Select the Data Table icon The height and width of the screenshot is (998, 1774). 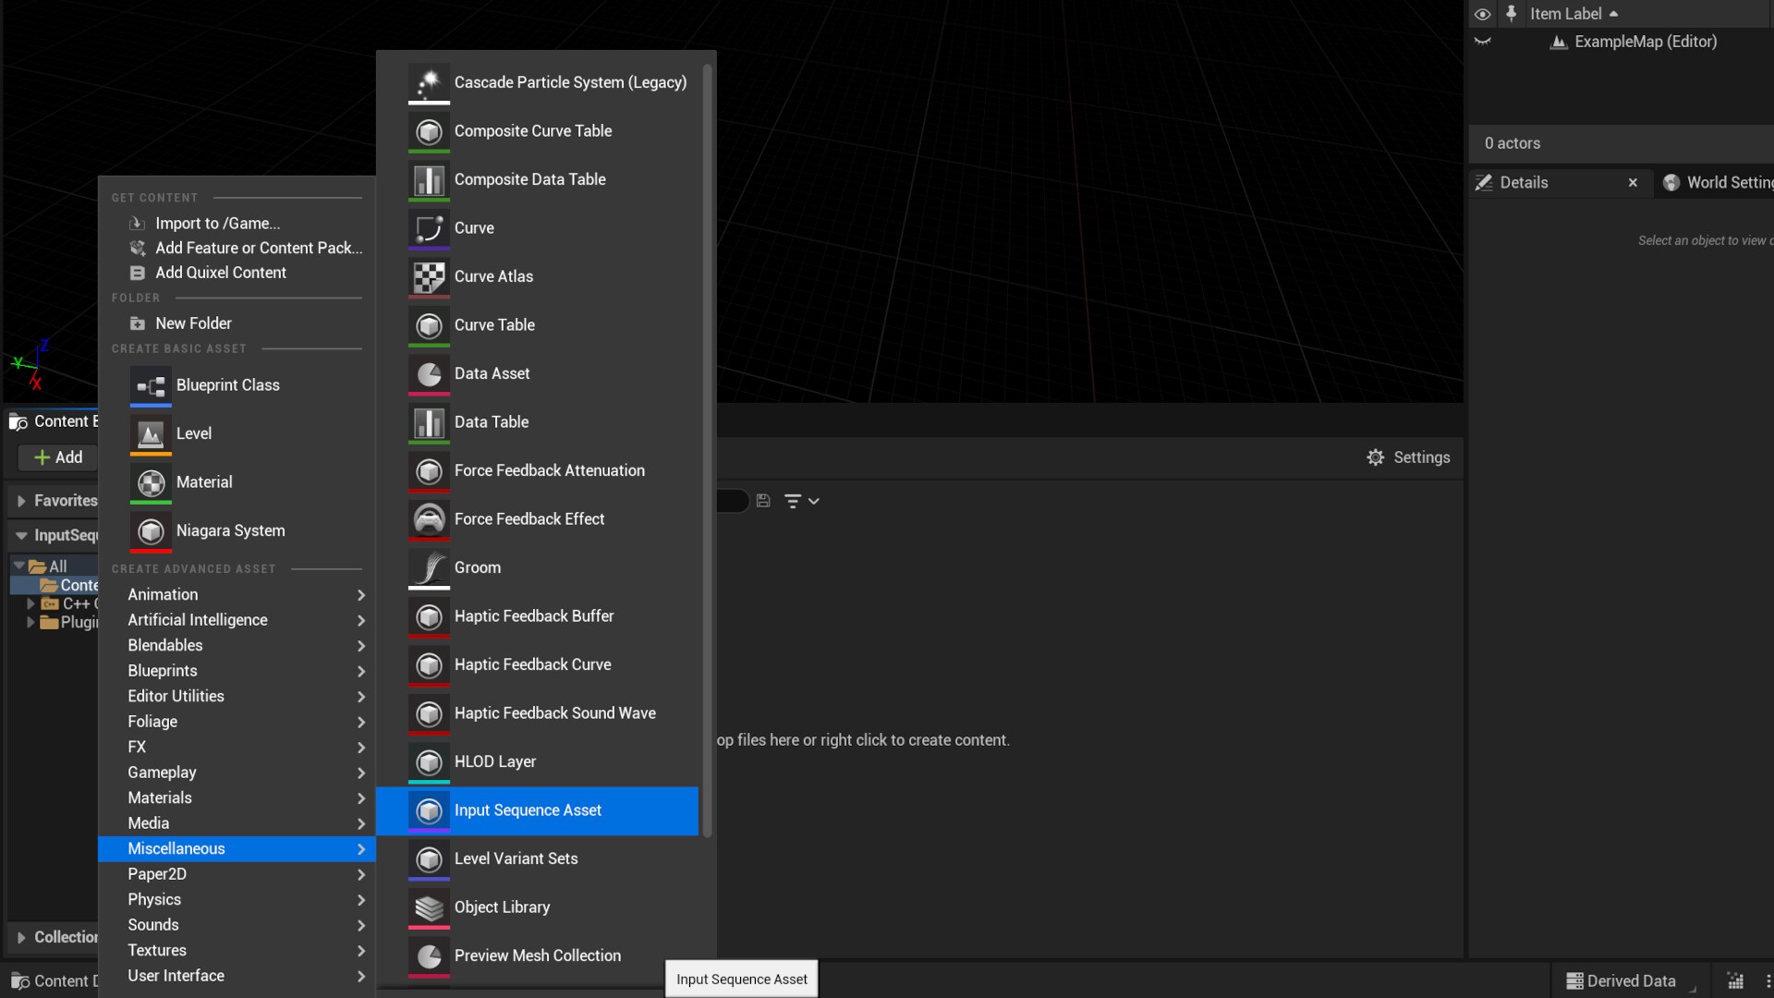pos(428,422)
